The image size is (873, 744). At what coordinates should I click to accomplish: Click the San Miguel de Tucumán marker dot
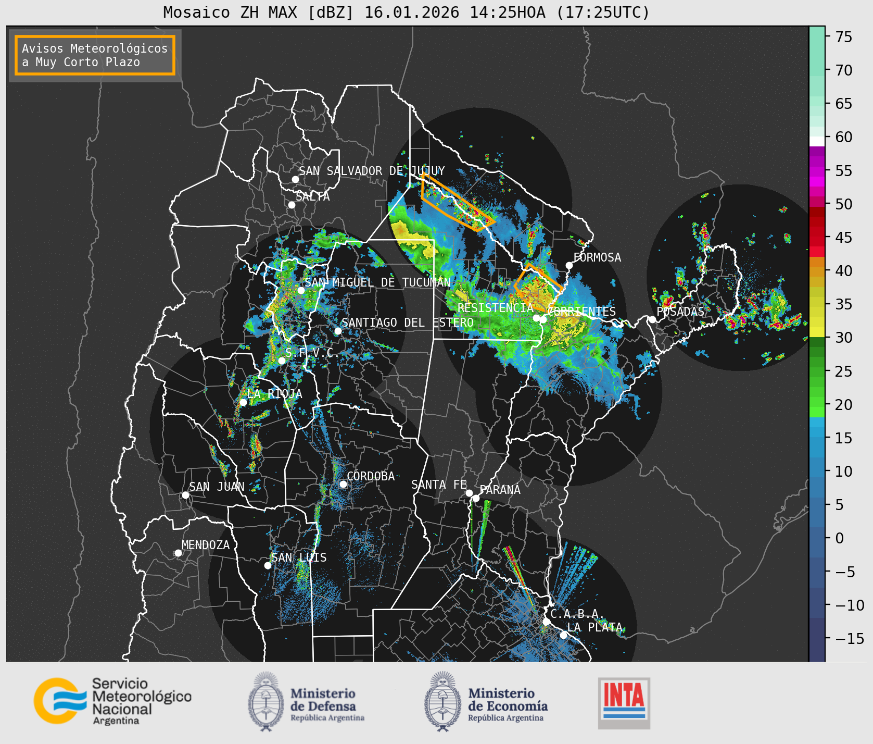point(301,290)
